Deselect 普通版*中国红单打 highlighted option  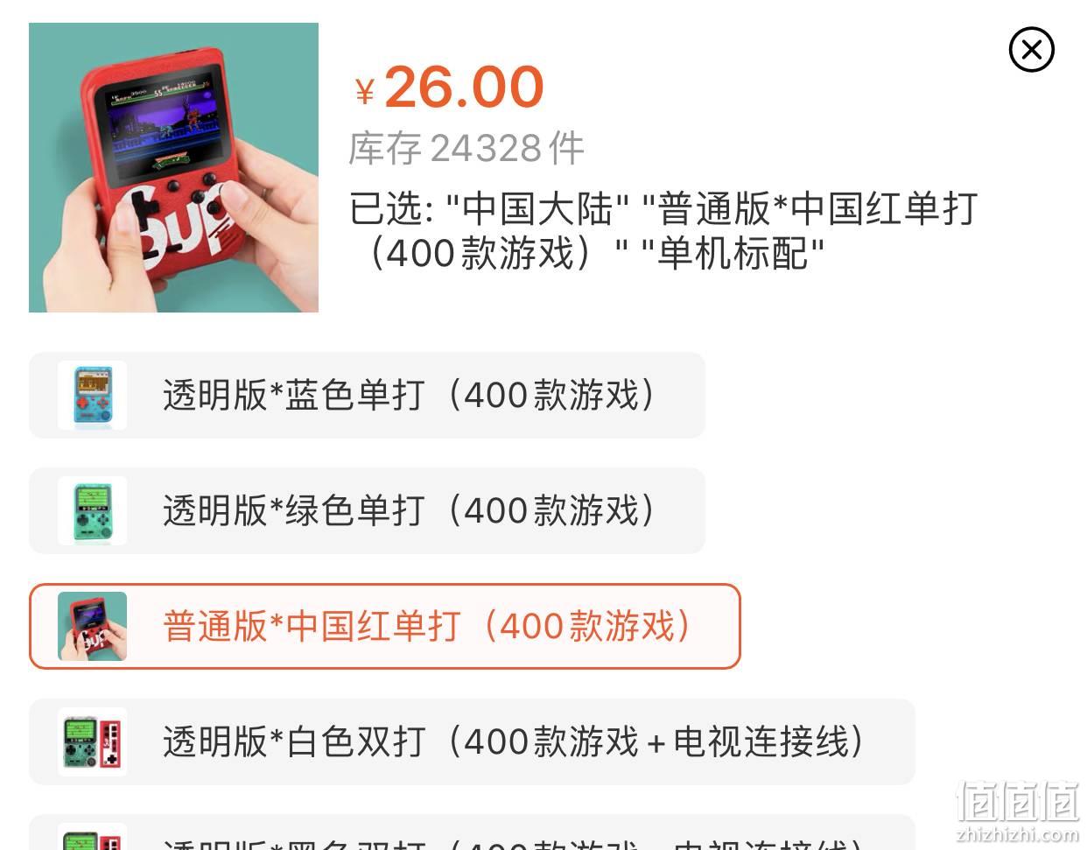tap(385, 626)
